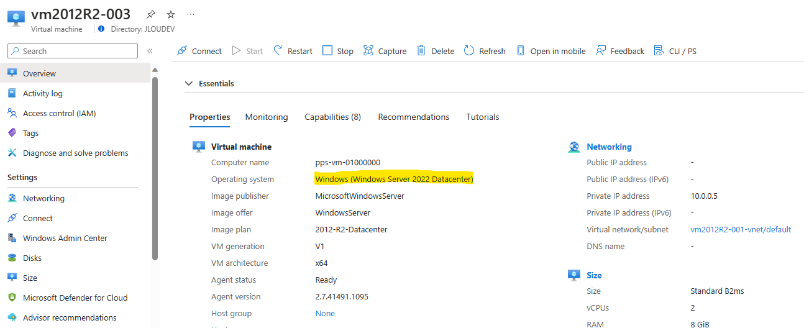Select the Standard B2ms size value

pyautogui.click(x=717, y=291)
